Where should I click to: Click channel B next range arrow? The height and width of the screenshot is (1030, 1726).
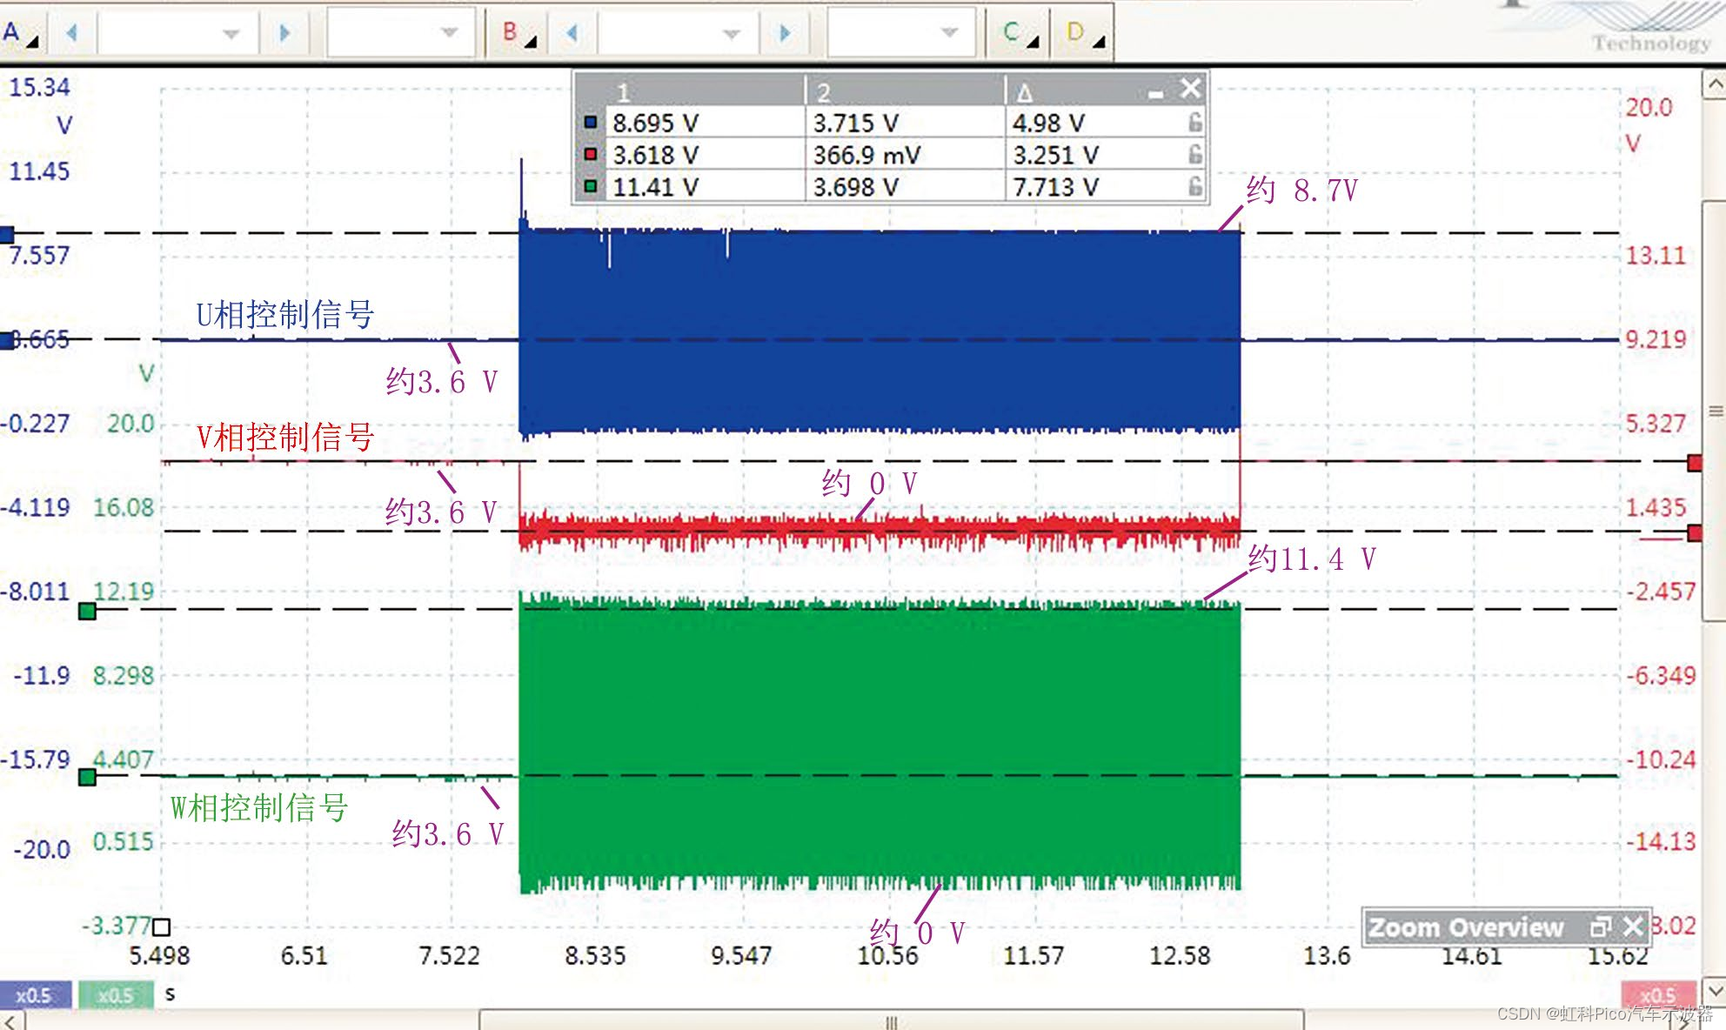coord(786,33)
